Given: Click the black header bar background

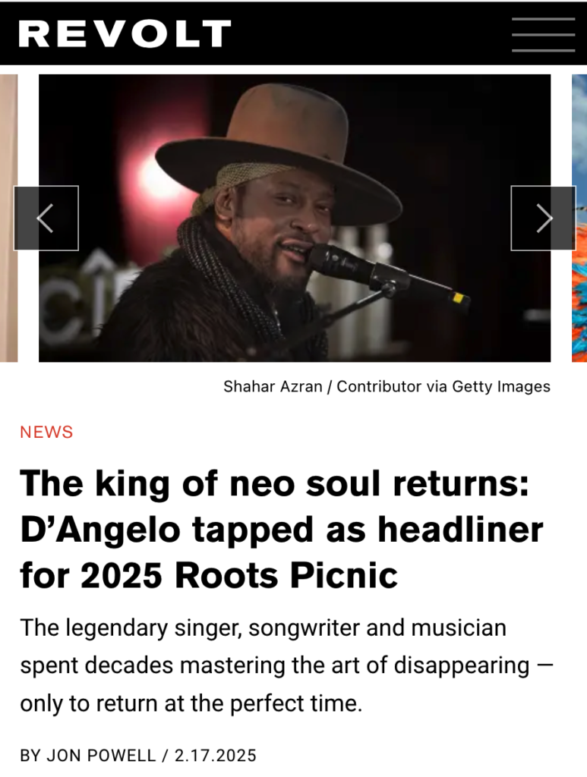Looking at the screenshot, I should [x=365, y=34].
